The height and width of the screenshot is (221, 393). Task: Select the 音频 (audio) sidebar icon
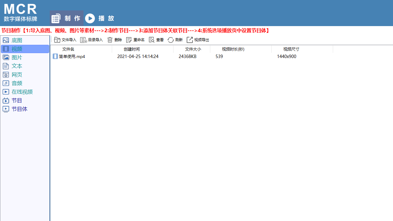pyautogui.click(x=17, y=83)
